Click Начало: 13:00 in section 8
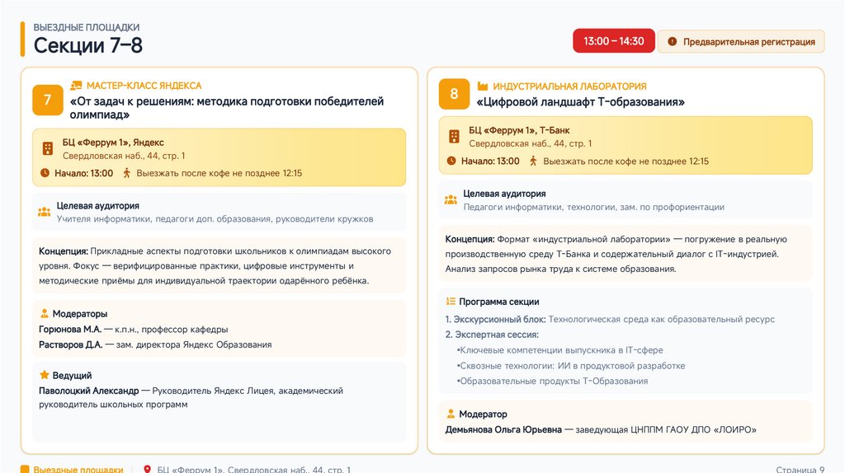This screenshot has height=473, width=845. tap(490, 161)
